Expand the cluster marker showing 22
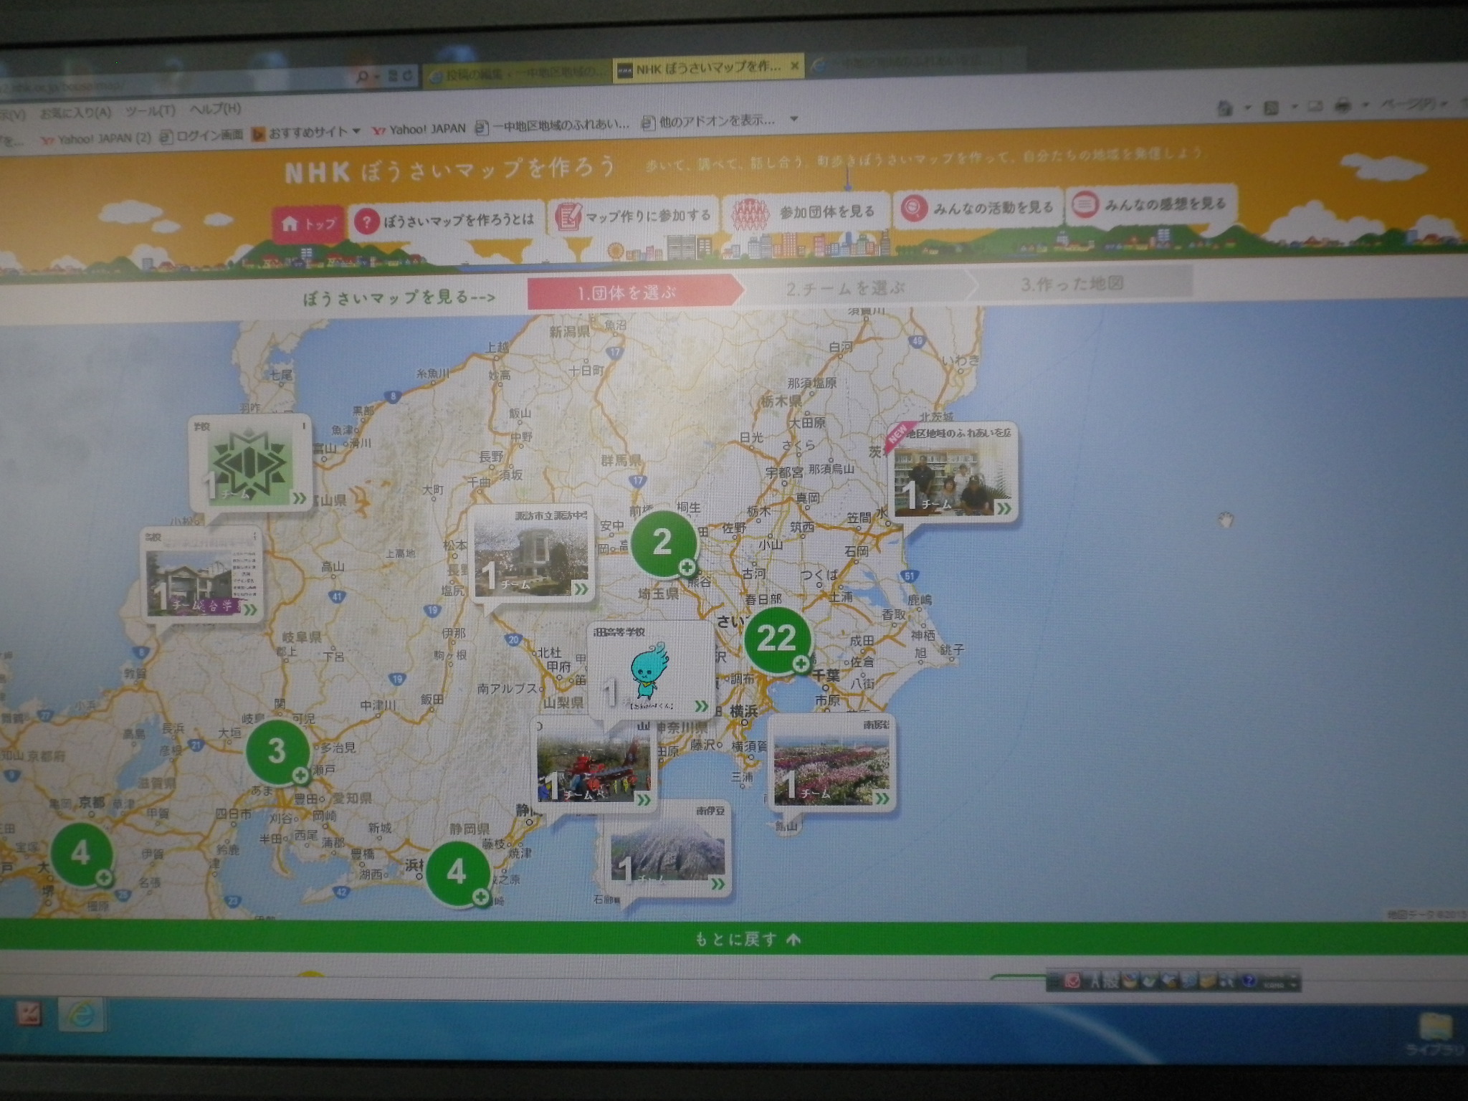 777,639
